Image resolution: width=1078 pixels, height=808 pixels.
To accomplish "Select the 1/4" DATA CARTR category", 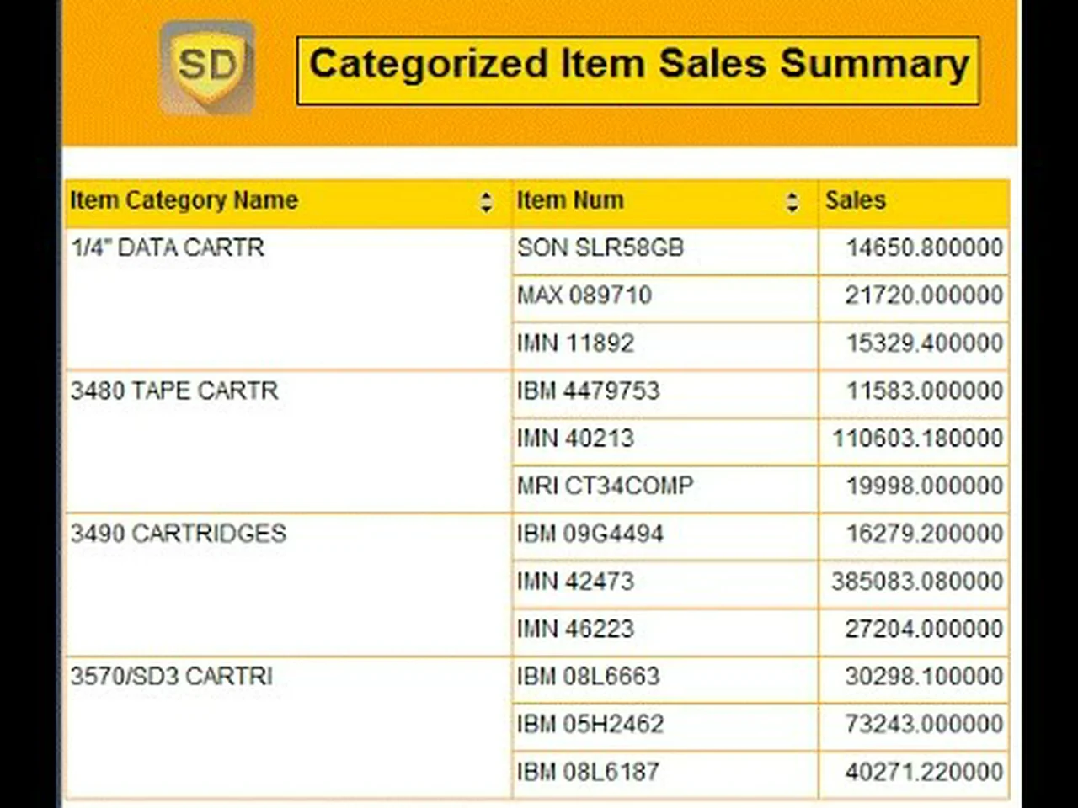I will tap(168, 247).
